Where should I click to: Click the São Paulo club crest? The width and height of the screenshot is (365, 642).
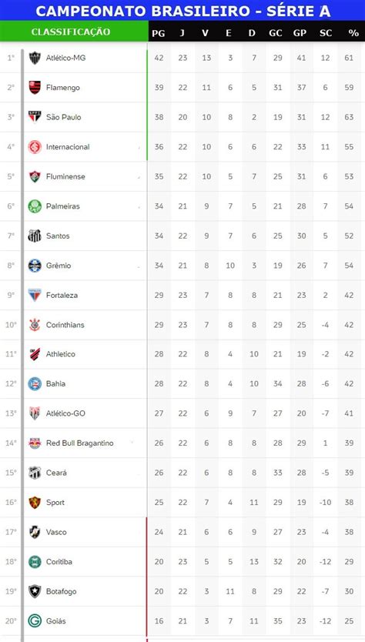(35, 117)
